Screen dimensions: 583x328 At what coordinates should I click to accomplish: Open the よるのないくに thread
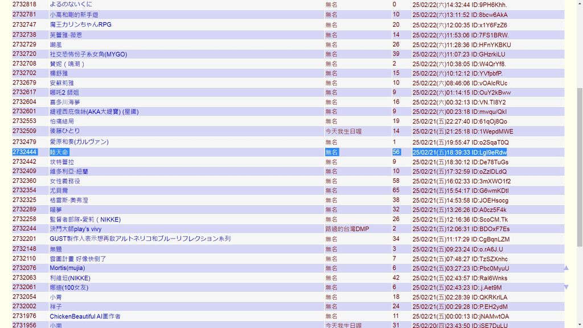71,5
